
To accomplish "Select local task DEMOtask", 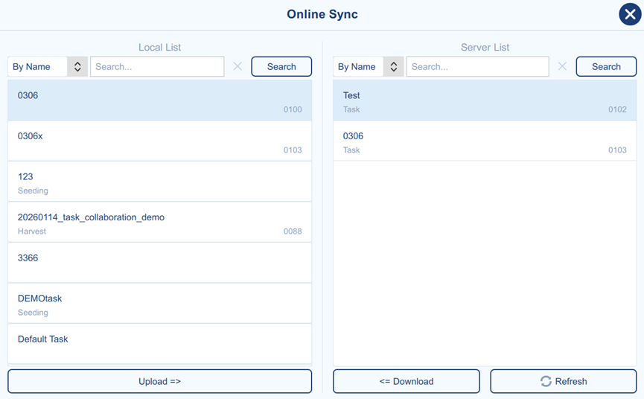I will pyautogui.click(x=160, y=304).
